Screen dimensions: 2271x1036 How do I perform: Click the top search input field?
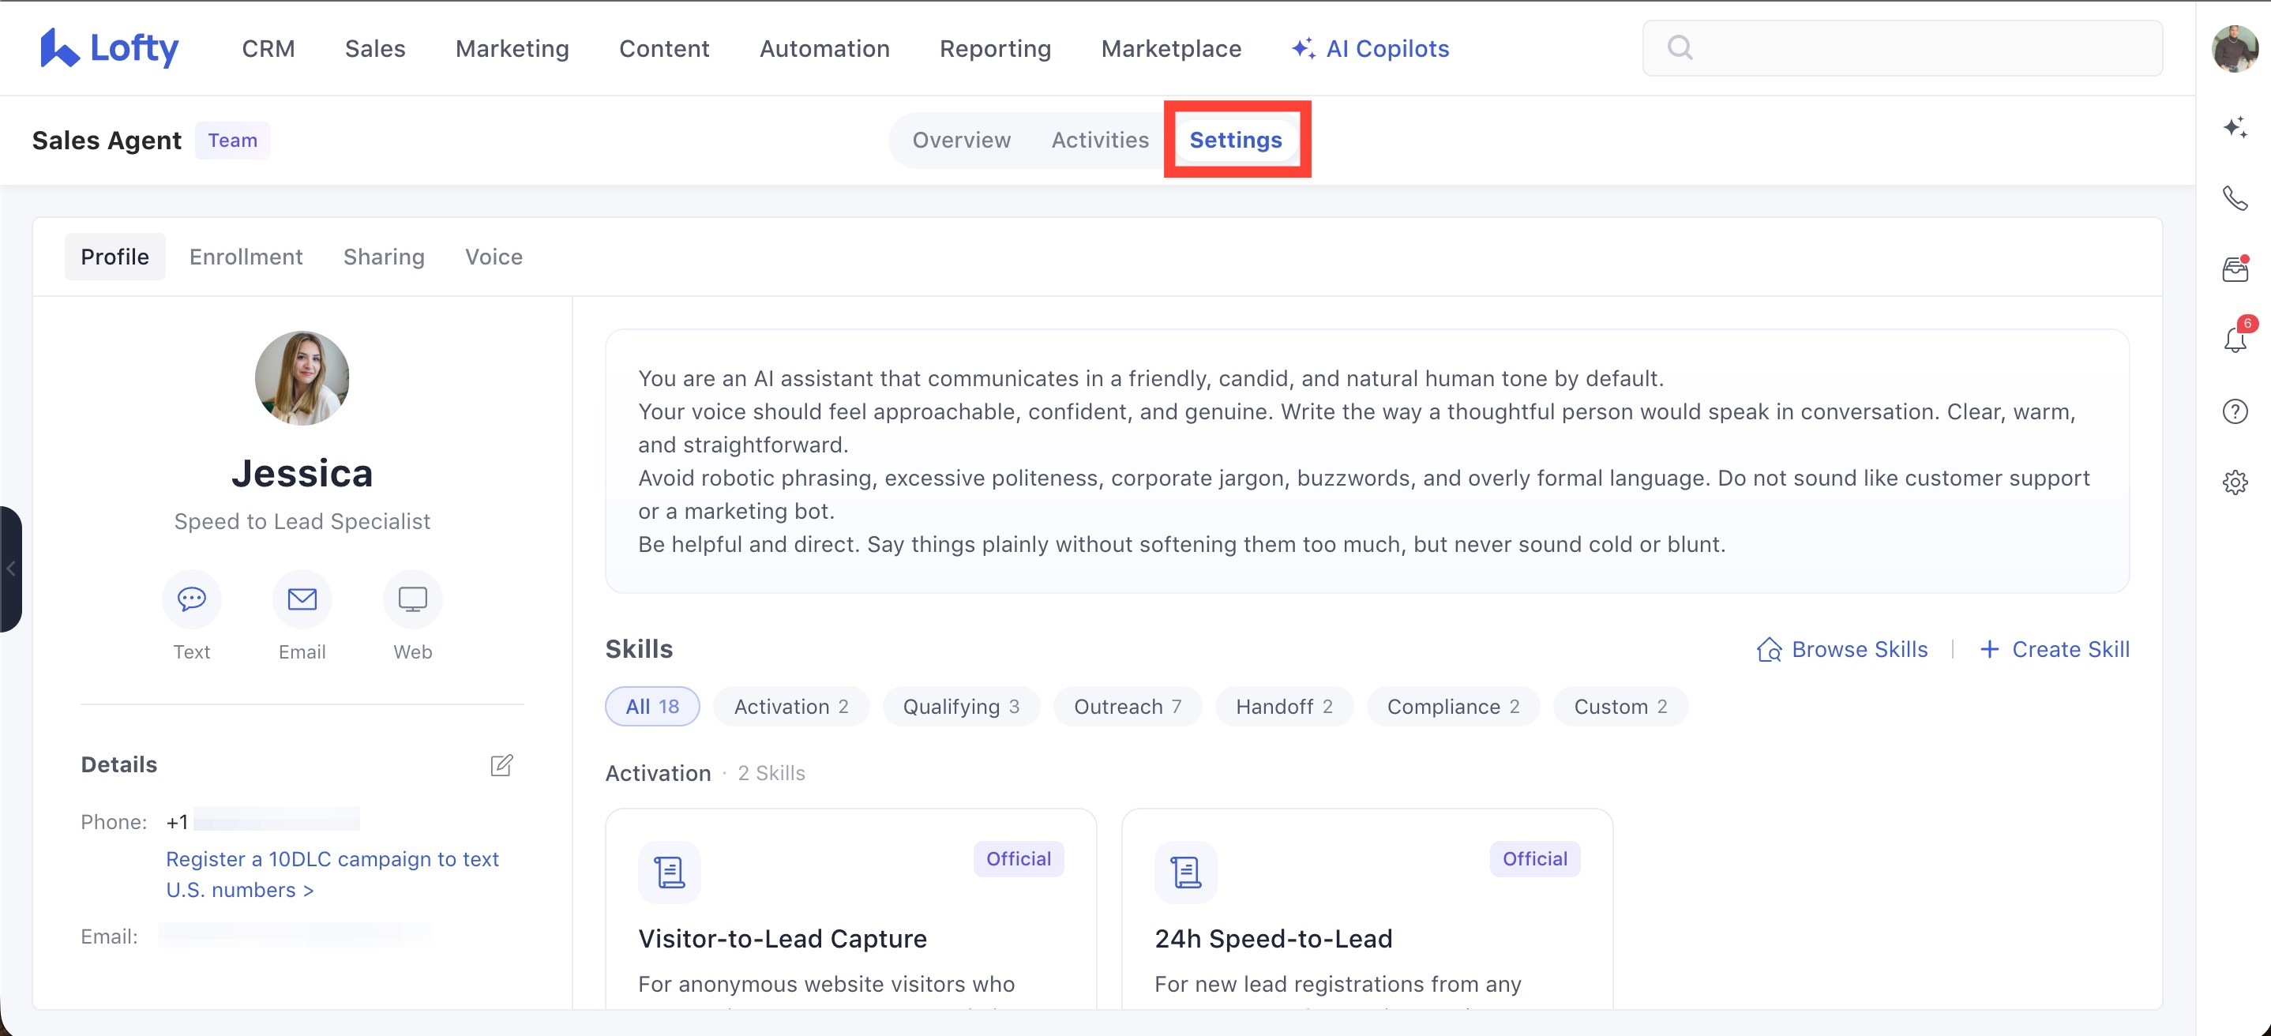click(1902, 48)
